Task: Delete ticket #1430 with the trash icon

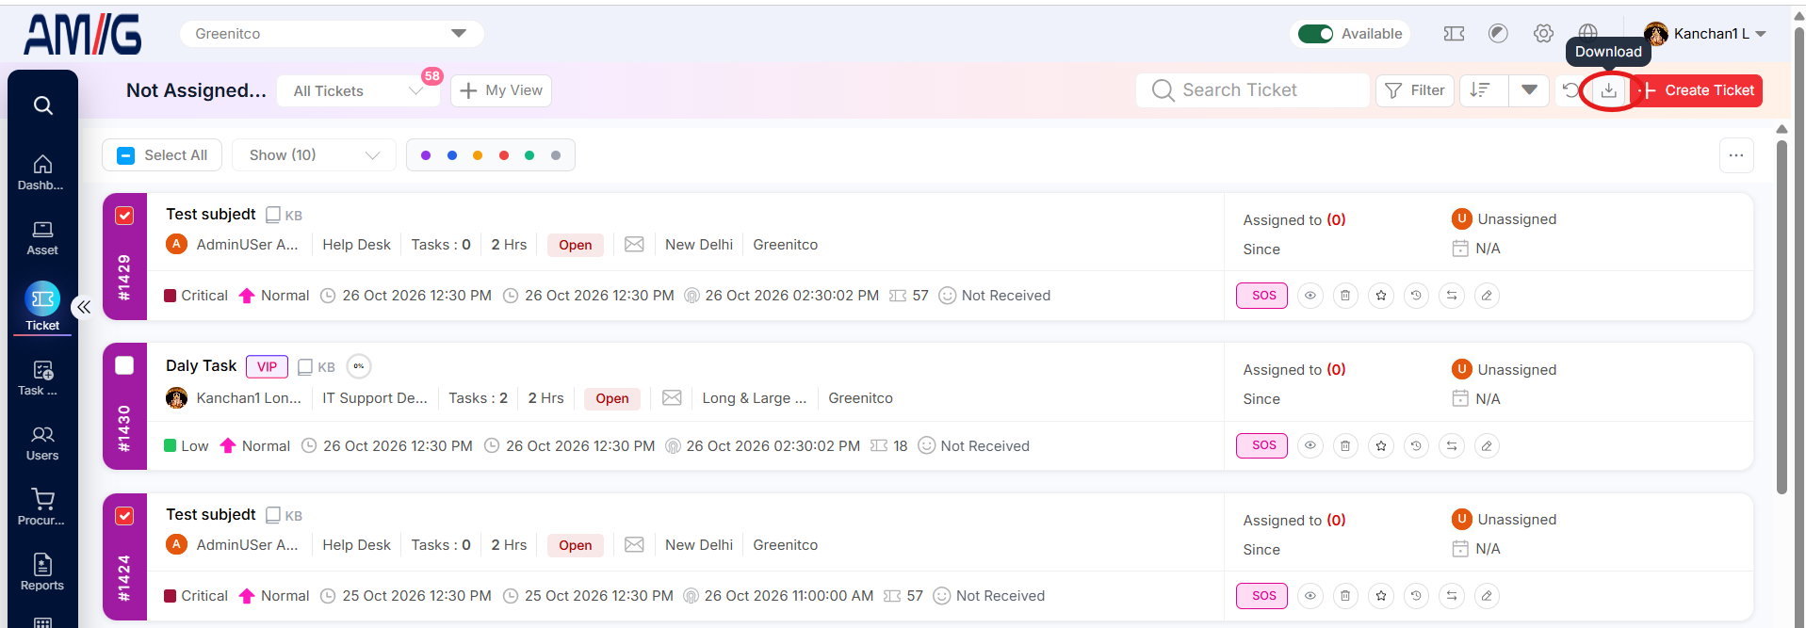Action: 1345,446
